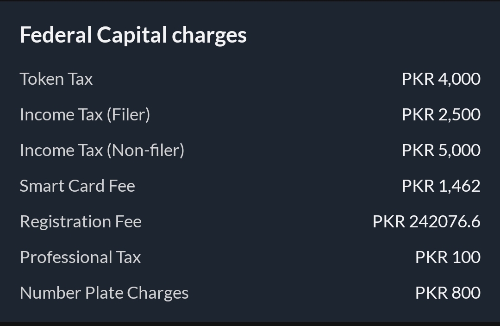Select the Professional Tax label
Viewport: 500px width, 326px height.
click(x=81, y=257)
